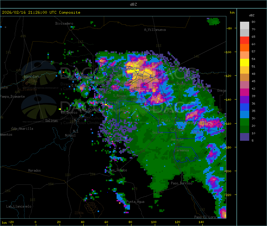Click the R_Padre label

click(170, 111)
